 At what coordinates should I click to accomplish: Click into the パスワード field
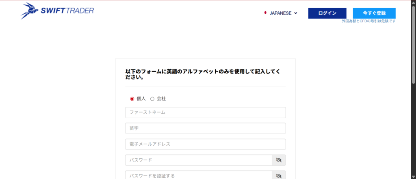point(198,160)
